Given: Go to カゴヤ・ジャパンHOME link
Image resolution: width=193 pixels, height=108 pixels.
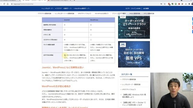Looking at the screenshot, I should click(x=133, y=8).
